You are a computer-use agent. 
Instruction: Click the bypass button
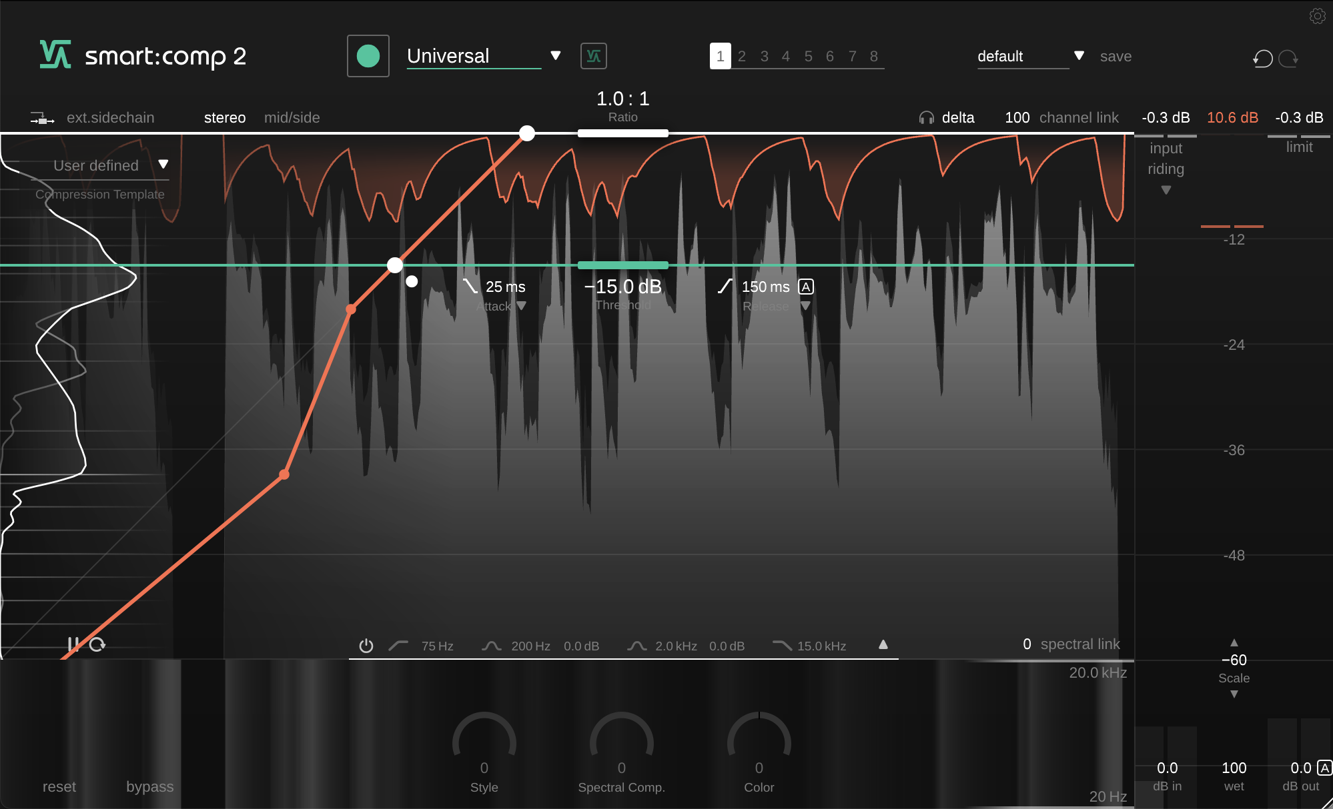149,786
